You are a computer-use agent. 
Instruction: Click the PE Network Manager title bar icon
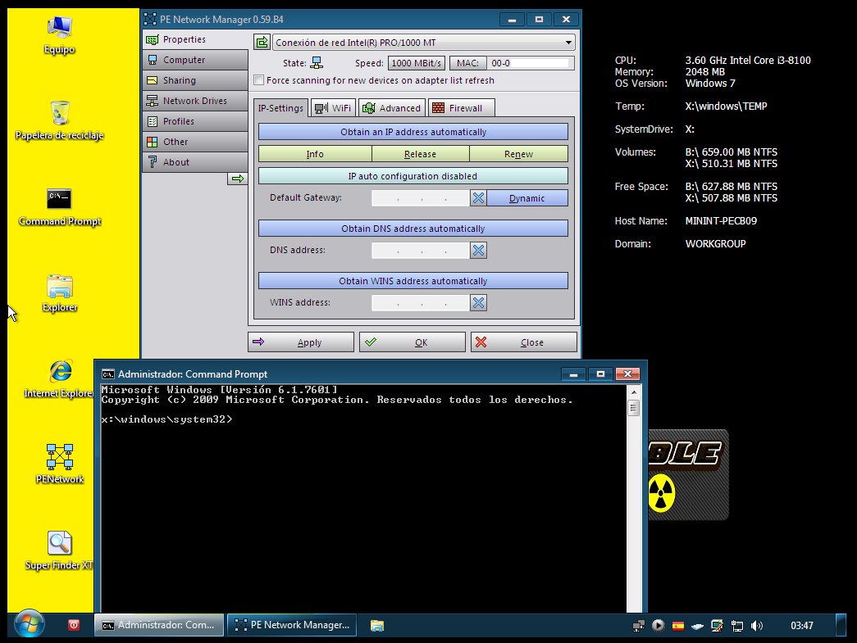click(150, 19)
